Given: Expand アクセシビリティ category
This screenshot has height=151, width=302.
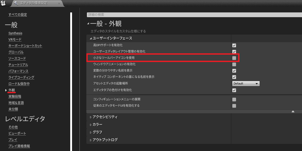Looking at the screenshot, I should click(91, 117).
